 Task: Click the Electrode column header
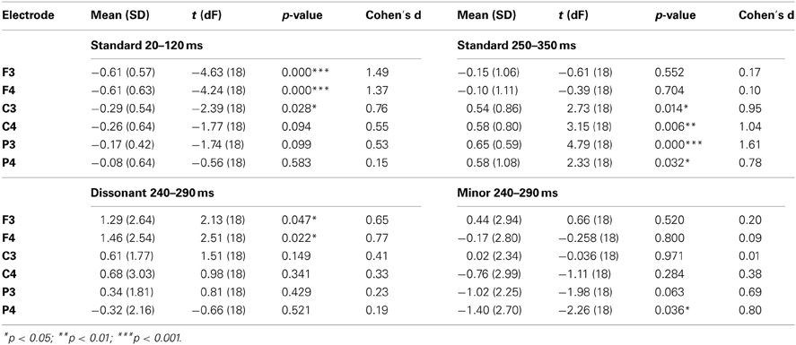(29, 15)
